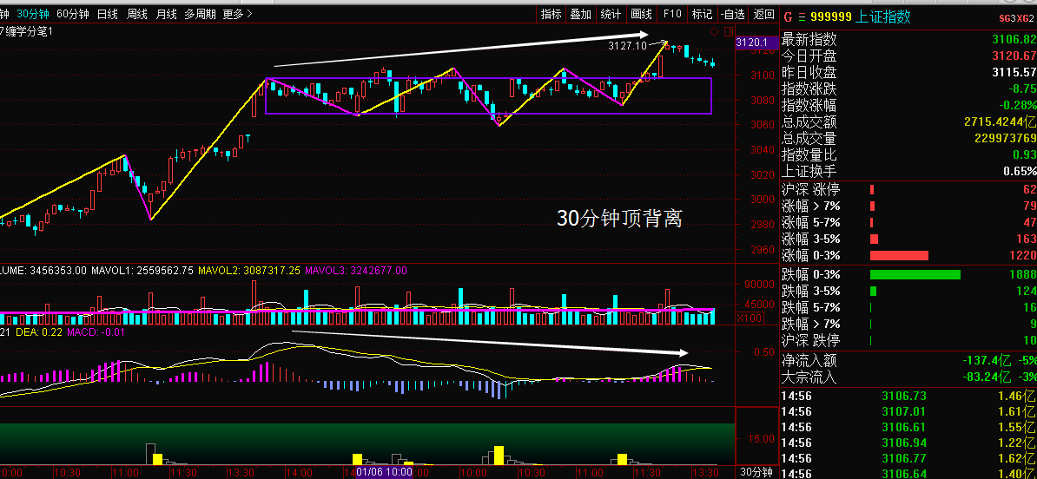1037x479 pixels.
Task: Select the tick row with price 3106.61
Action: pyautogui.click(x=908, y=427)
